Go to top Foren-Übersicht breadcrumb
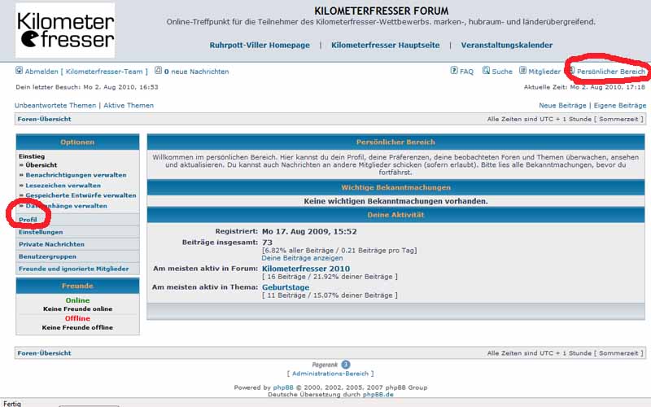 [45, 119]
